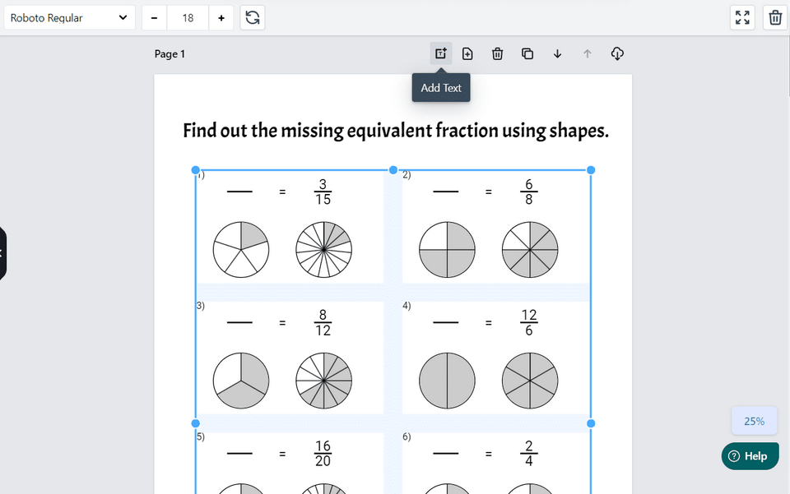Click the Help button
This screenshot has width=790, height=494.
(x=750, y=455)
